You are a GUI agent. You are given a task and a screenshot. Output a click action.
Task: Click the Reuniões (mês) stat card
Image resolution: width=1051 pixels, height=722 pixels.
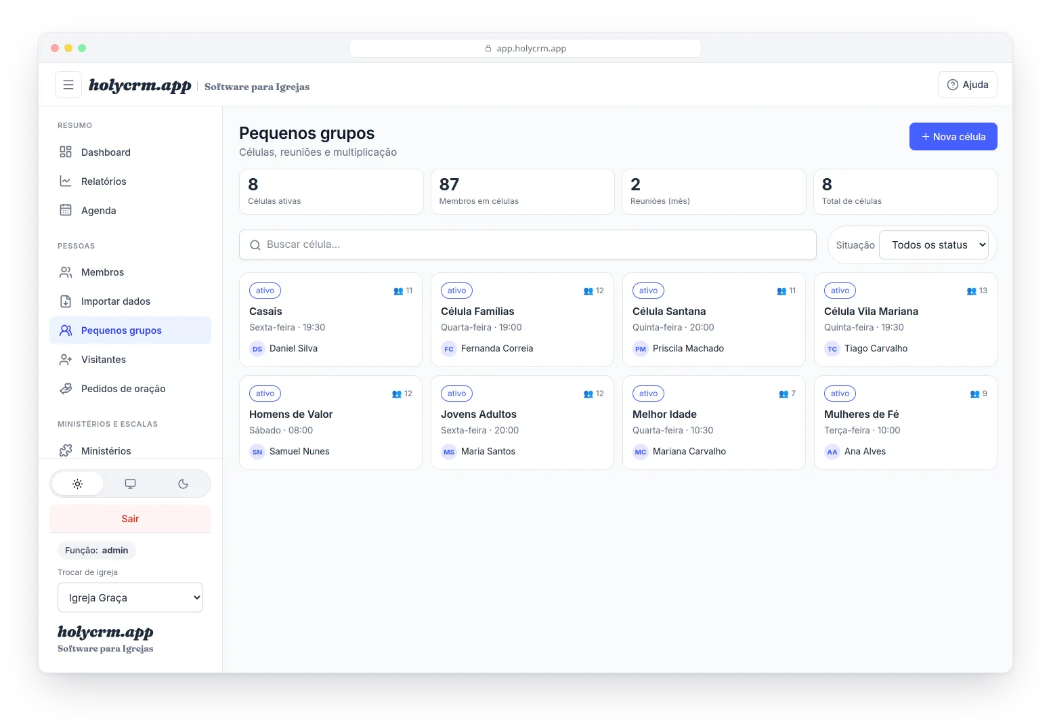tap(714, 192)
